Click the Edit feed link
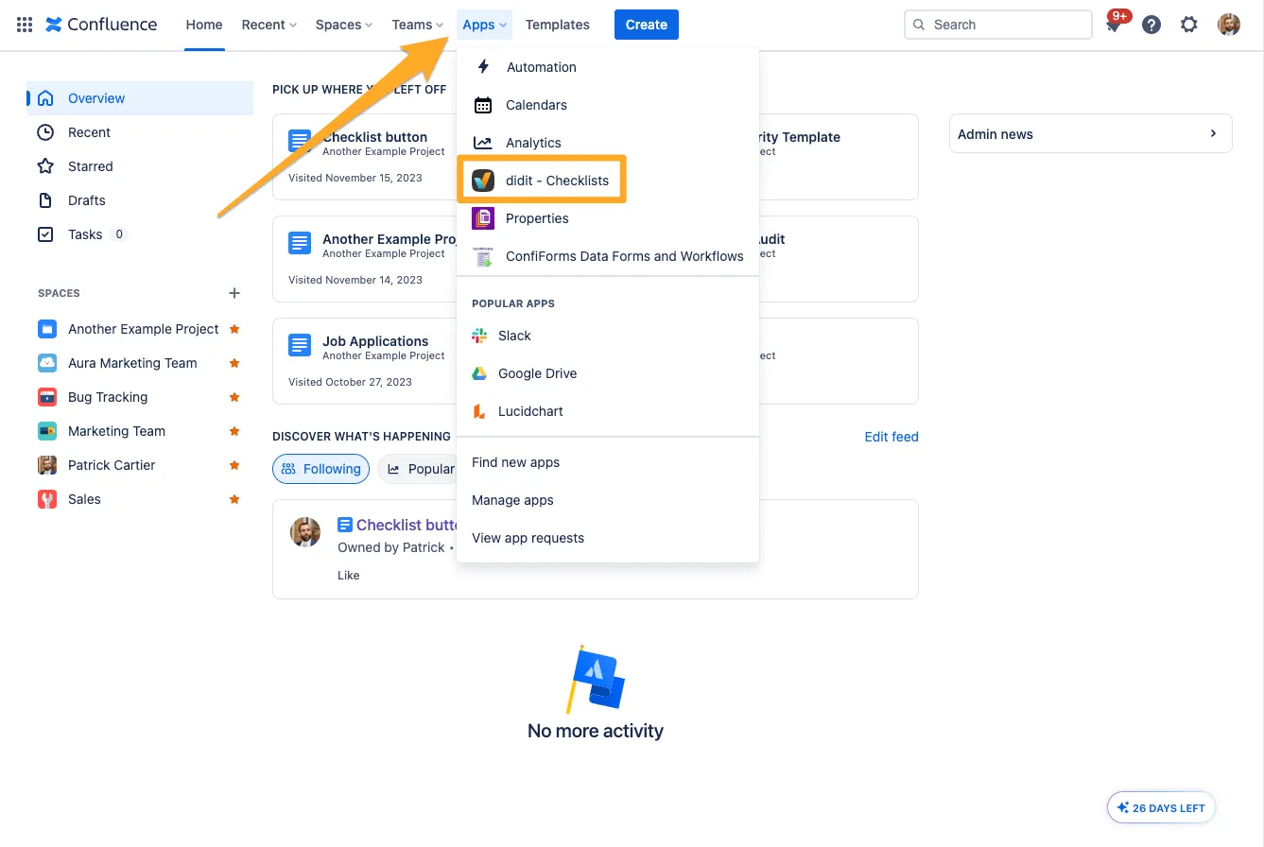This screenshot has height=847, width=1264. coord(891,437)
